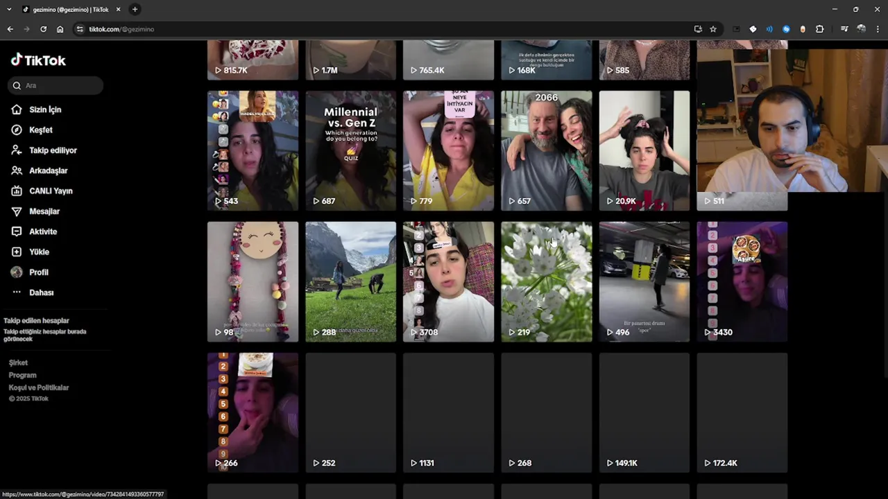Open the browser profile avatar
The height and width of the screenshot is (499, 888).
[861, 29]
